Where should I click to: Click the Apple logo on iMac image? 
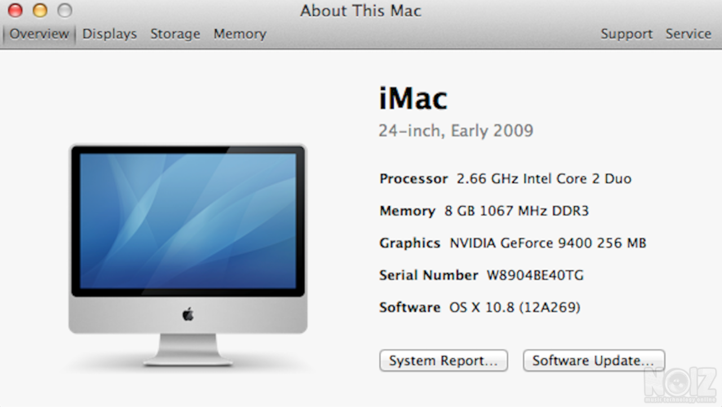pos(188,314)
